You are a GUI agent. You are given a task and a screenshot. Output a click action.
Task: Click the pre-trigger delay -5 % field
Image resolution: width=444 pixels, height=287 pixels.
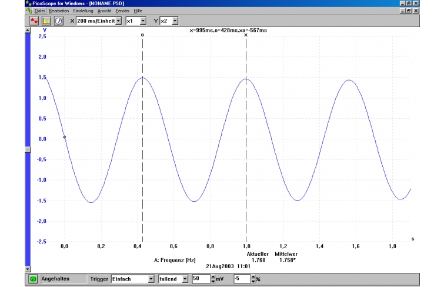[x=242, y=279]
